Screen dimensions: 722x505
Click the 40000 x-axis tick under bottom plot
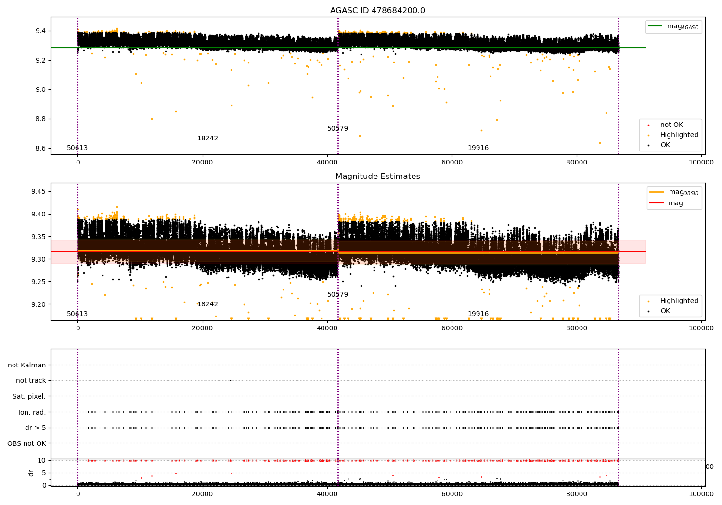[x=327, y=494]
